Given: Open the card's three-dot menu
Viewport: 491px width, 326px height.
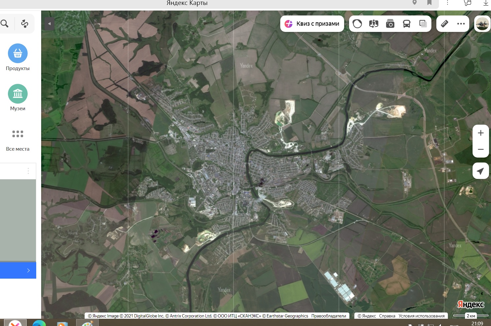Looking at the screenshot, I should (x=28, y=171).
